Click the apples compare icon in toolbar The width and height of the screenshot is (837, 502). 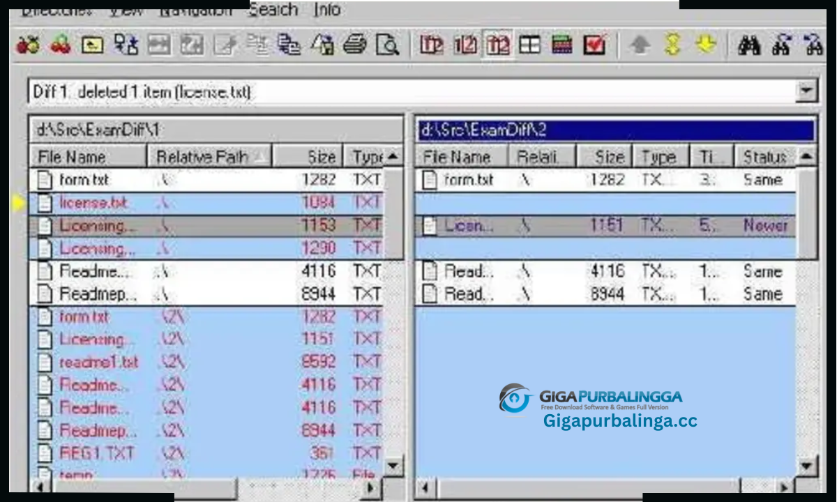click(29, 45)
